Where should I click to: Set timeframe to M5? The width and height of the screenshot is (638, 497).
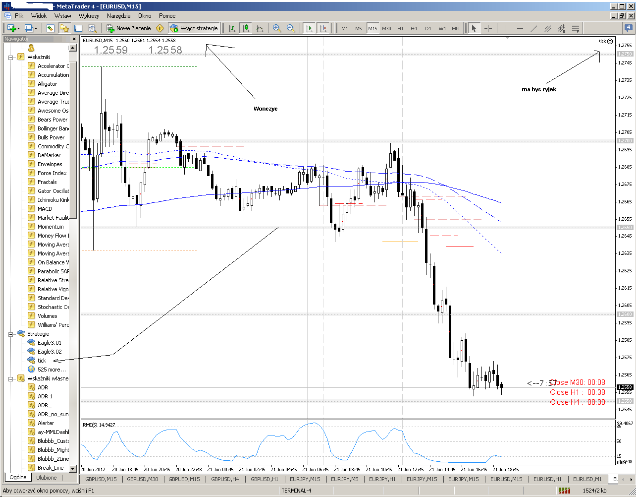pyautogui.click(x=359, y=28)
